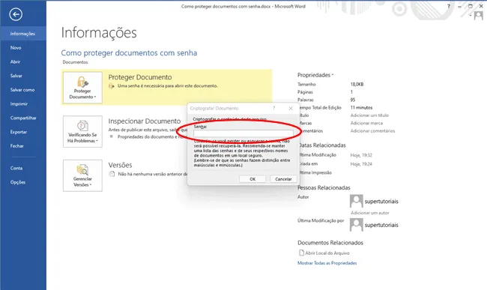Go back using the circular arrow icon
Viewport: 487px width, 290px height.
(16, 14)
